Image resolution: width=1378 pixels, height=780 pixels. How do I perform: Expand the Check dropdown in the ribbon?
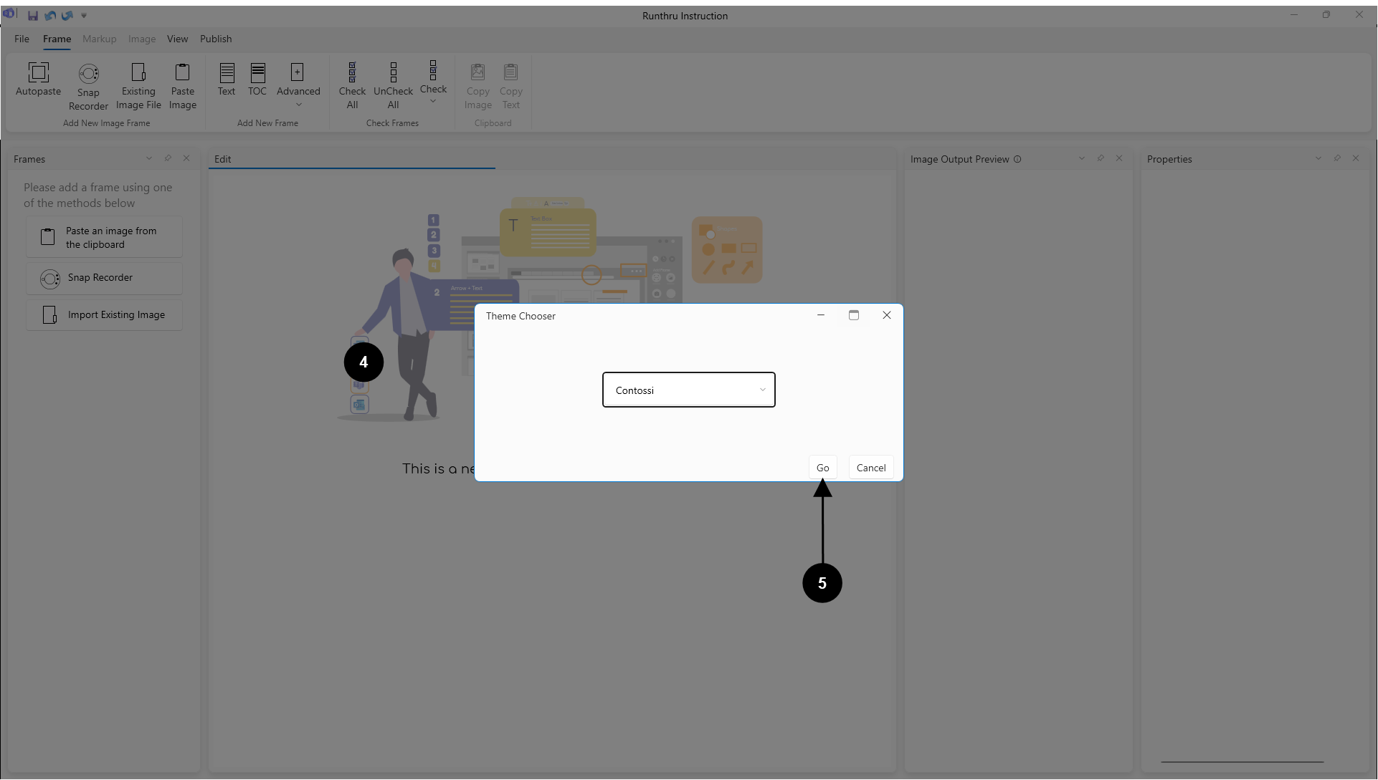(433, 101)
